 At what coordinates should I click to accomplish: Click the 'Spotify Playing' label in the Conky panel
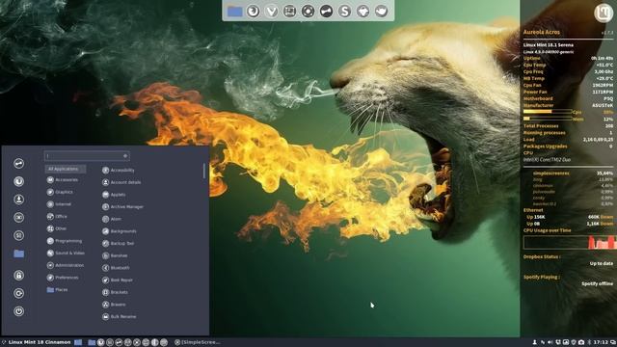click(542, 277)
